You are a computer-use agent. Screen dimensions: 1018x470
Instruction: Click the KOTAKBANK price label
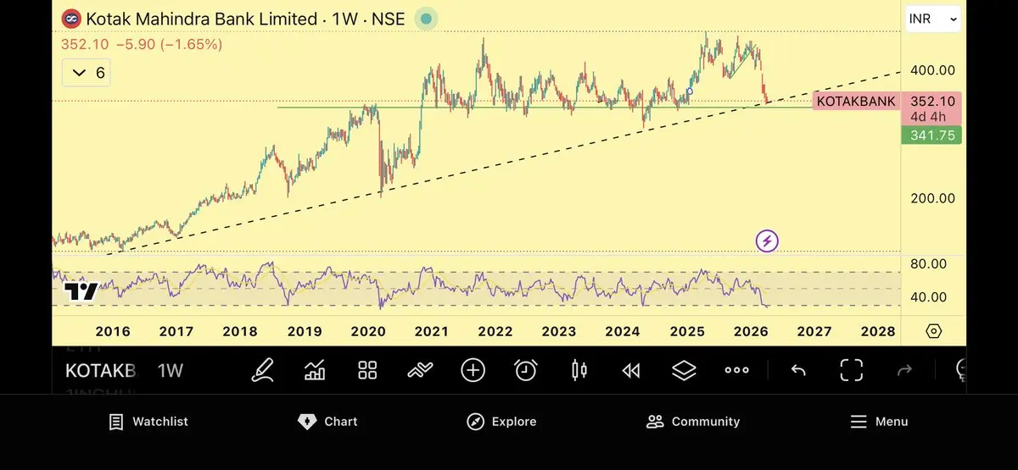[855, 102]
